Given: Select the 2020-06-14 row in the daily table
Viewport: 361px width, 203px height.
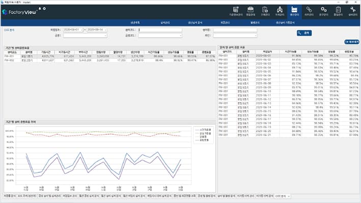Looking at the screenshot, I should tap(289, 107).
